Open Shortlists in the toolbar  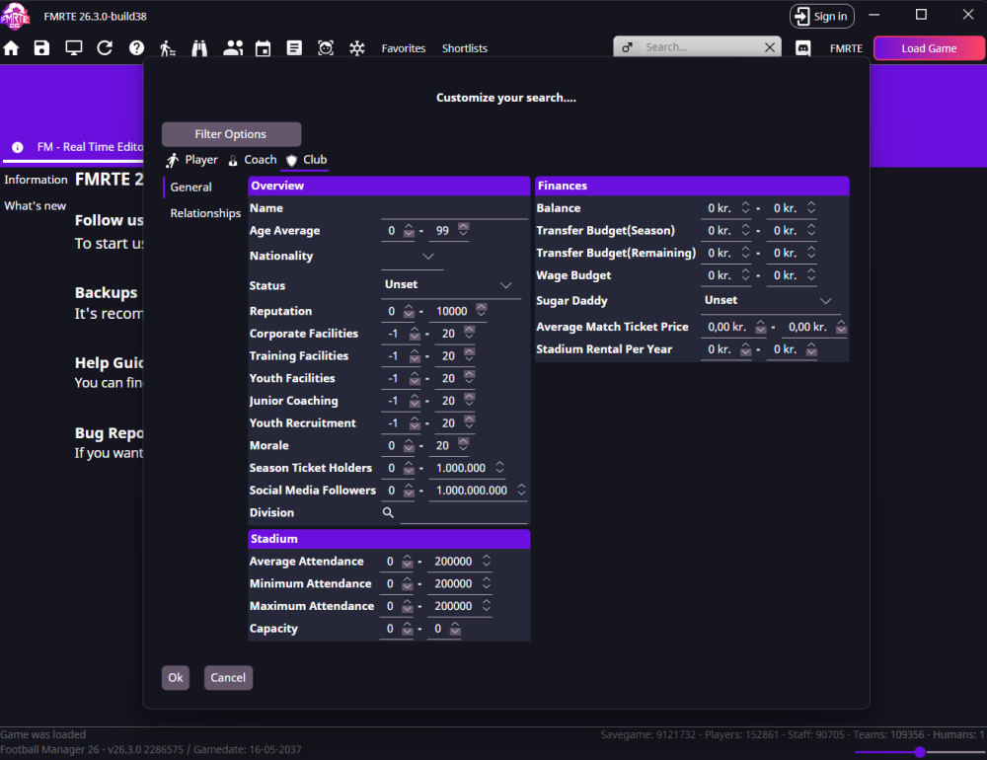(x=465, y=48)
